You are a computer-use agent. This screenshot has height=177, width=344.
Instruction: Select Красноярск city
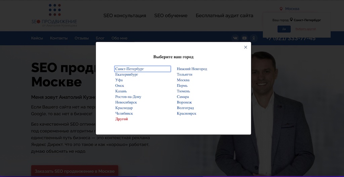(x=186, y=114)
